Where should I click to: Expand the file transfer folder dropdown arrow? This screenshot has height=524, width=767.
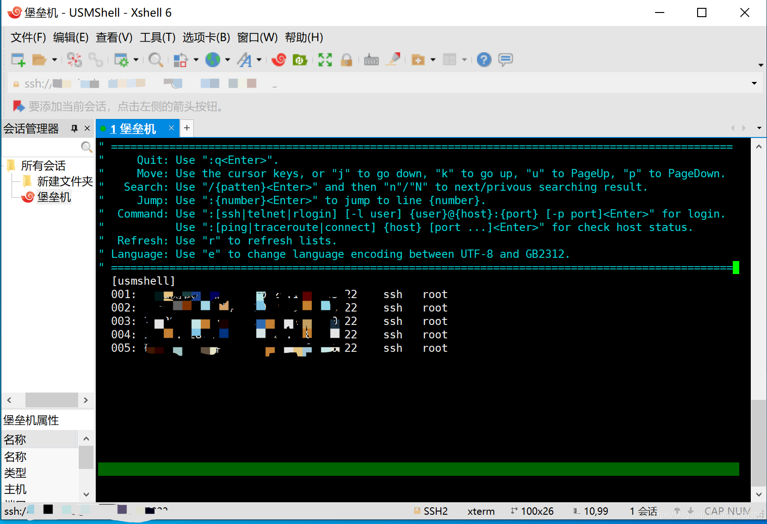pos(433,60)
